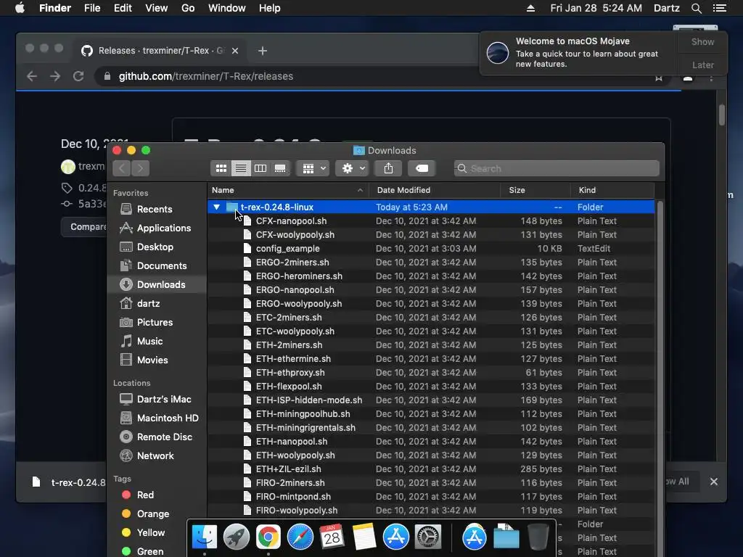Collapse the t-rex-0.24.8-linux folder
743x557 pixels.
(x=216, y=207)
